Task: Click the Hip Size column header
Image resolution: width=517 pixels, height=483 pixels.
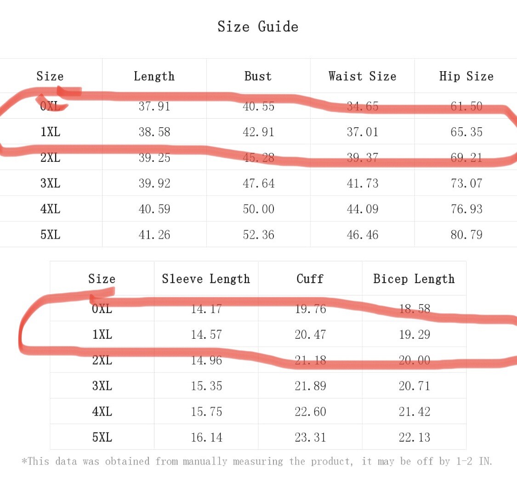Action: coord(466,76)
